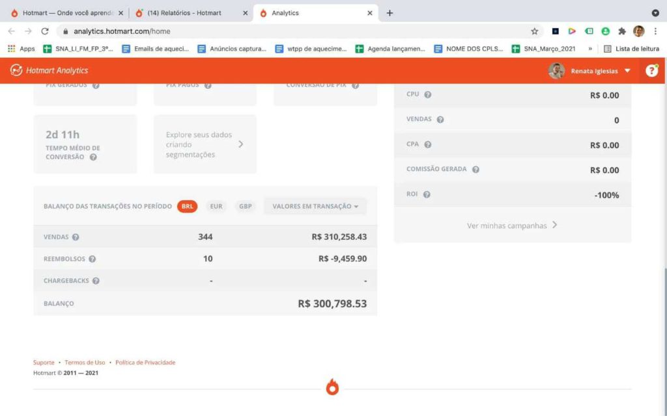Open the Extensions puzzle icon
Screen dimensions: 667x416
(622, 31)
